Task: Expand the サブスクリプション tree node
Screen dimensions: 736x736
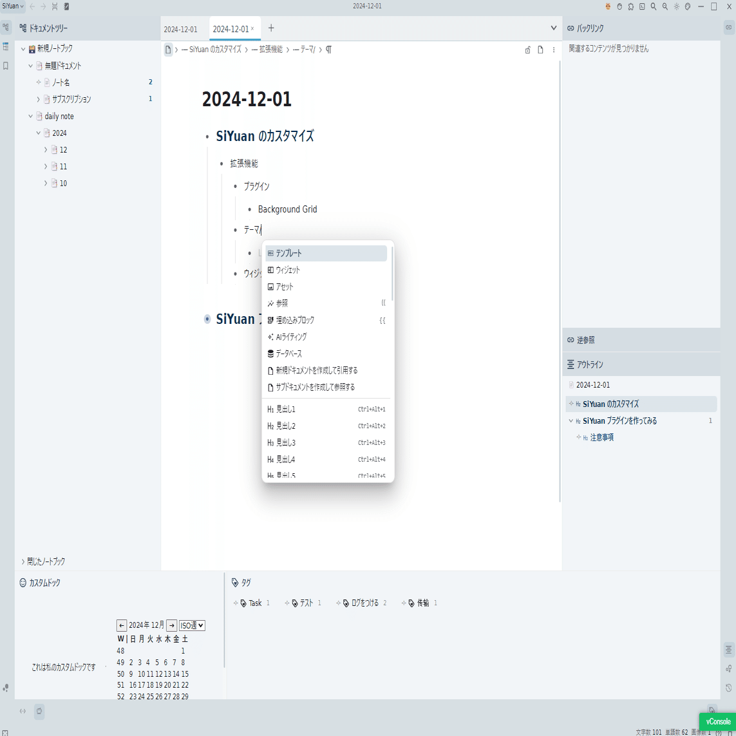Action: click(38, 99)
